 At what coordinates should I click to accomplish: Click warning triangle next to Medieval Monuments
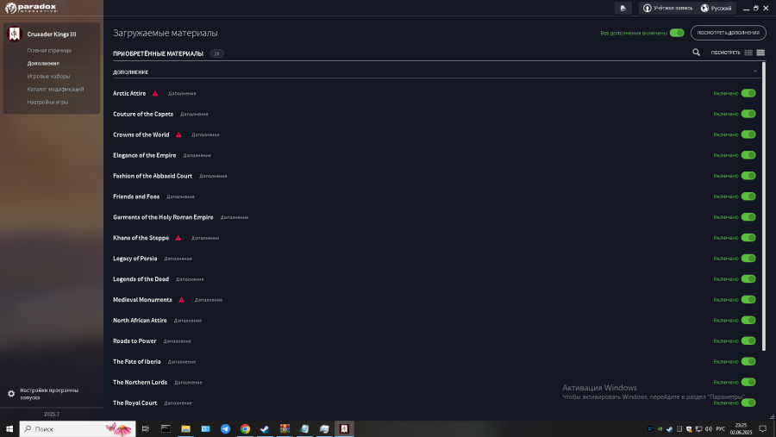pos(181,300)
